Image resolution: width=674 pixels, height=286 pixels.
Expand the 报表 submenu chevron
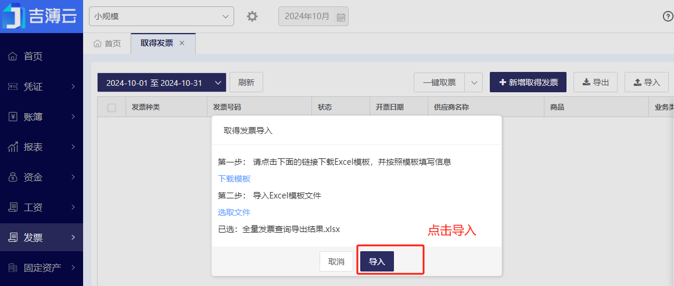73,147
